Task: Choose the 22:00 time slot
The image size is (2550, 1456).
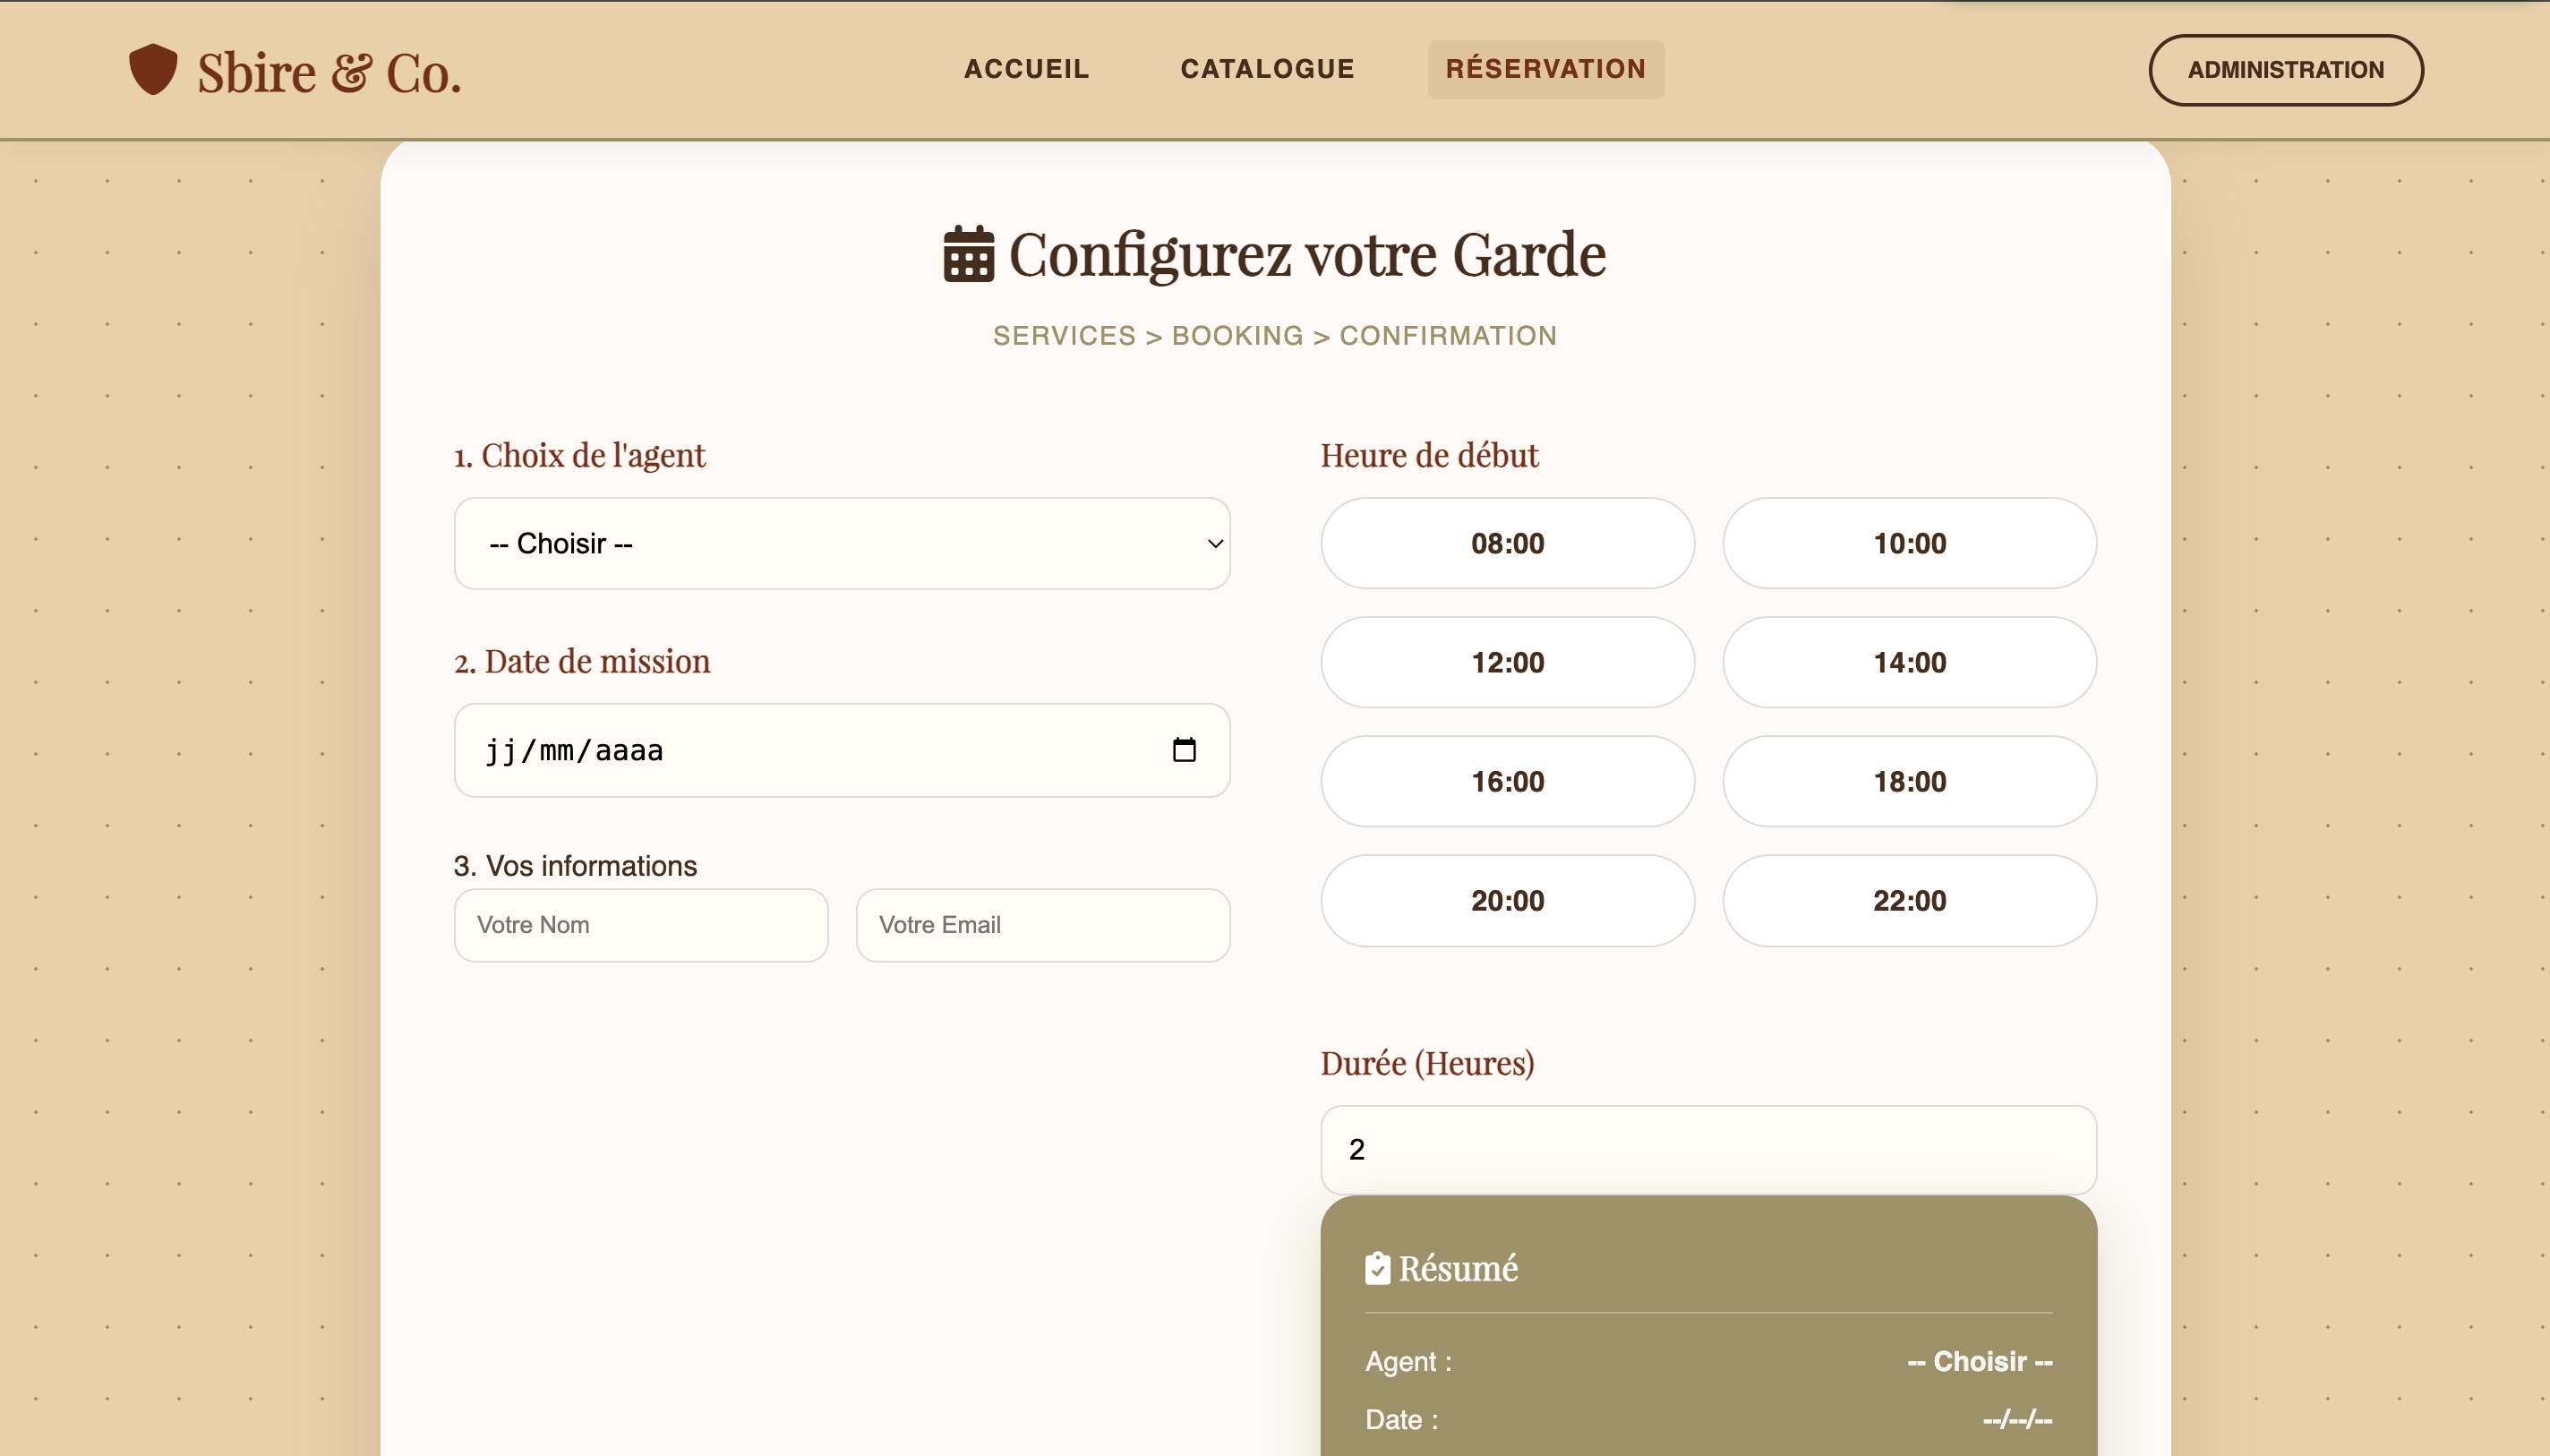Action: [1908, 900]
